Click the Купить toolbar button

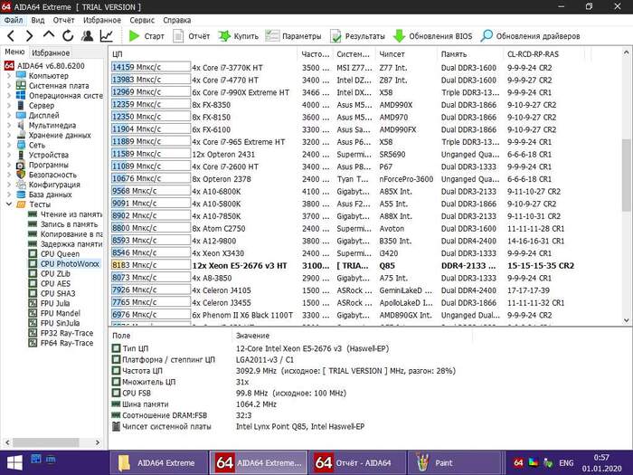[x=237, y=36]
